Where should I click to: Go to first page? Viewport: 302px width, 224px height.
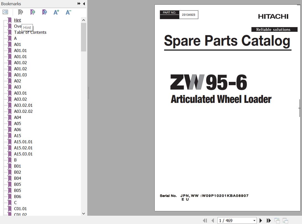pyautogui.click(x=205, y=220)
